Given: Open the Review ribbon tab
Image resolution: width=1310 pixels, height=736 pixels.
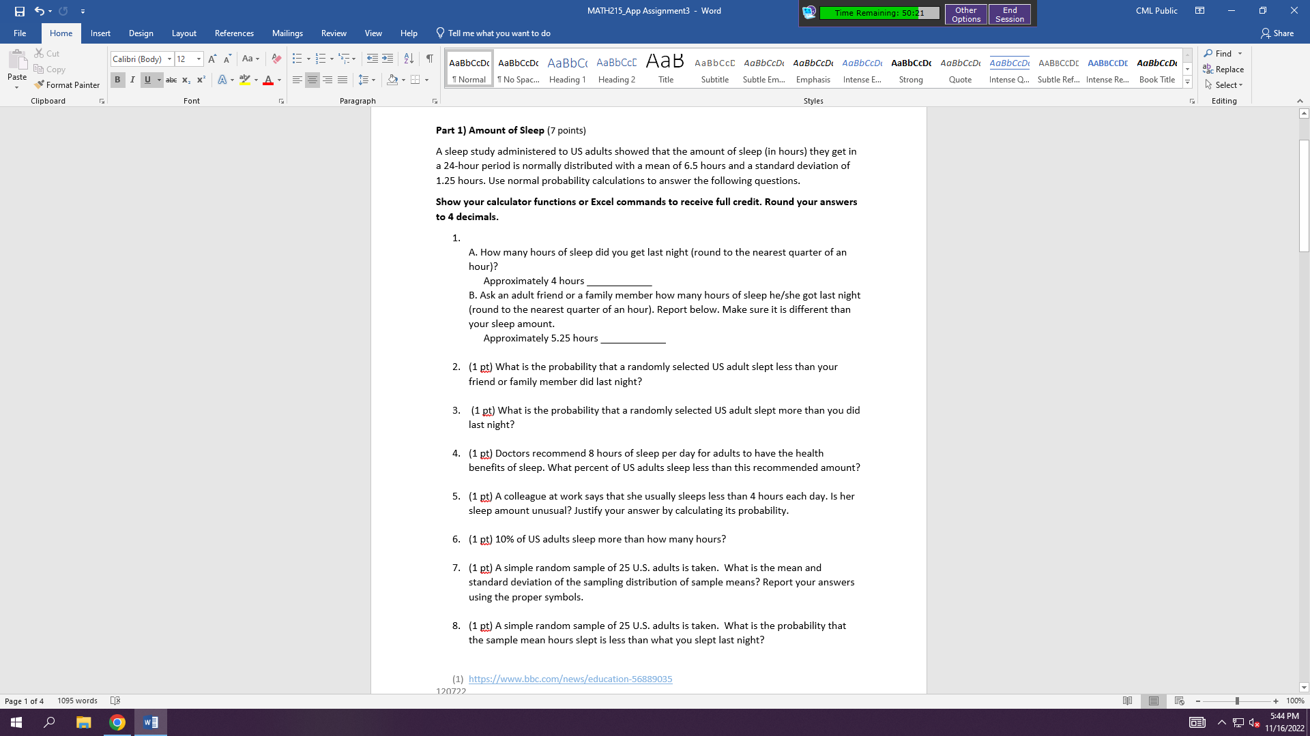Looking at the screenshot, I should 334,33.
